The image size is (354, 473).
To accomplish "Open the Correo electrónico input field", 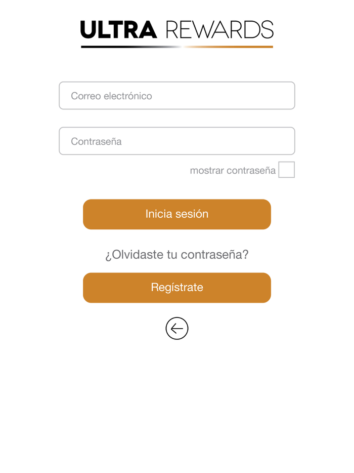I will (x=177, y=95).
